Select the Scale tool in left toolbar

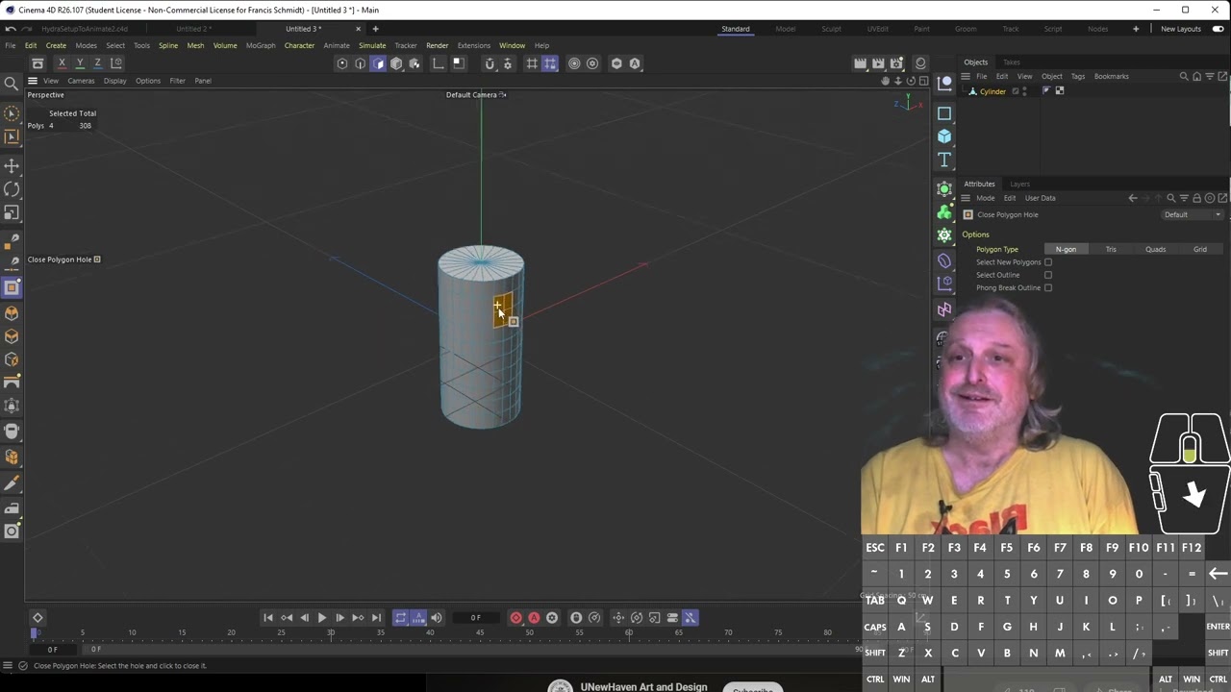(x=12, y=212)
